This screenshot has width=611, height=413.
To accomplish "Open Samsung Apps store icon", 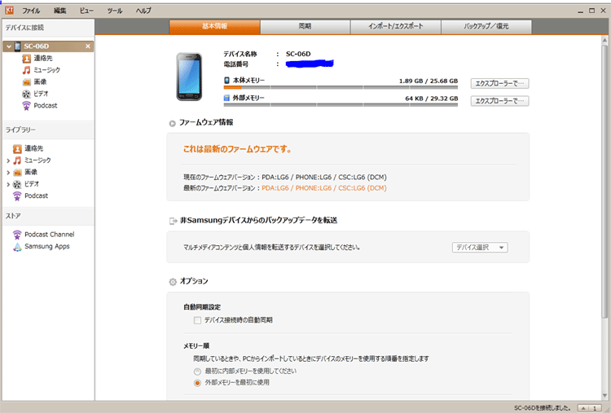I will tap(17, 247).
